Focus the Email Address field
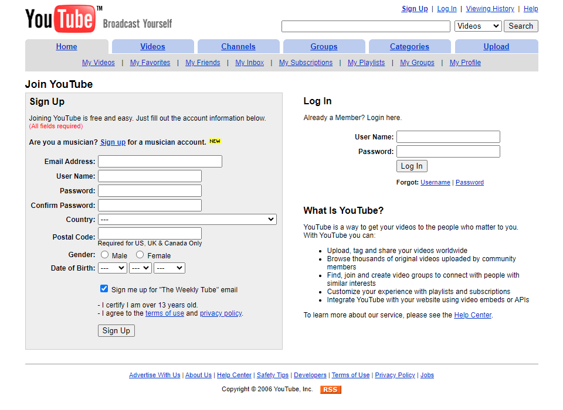 [x=160, y=162]
